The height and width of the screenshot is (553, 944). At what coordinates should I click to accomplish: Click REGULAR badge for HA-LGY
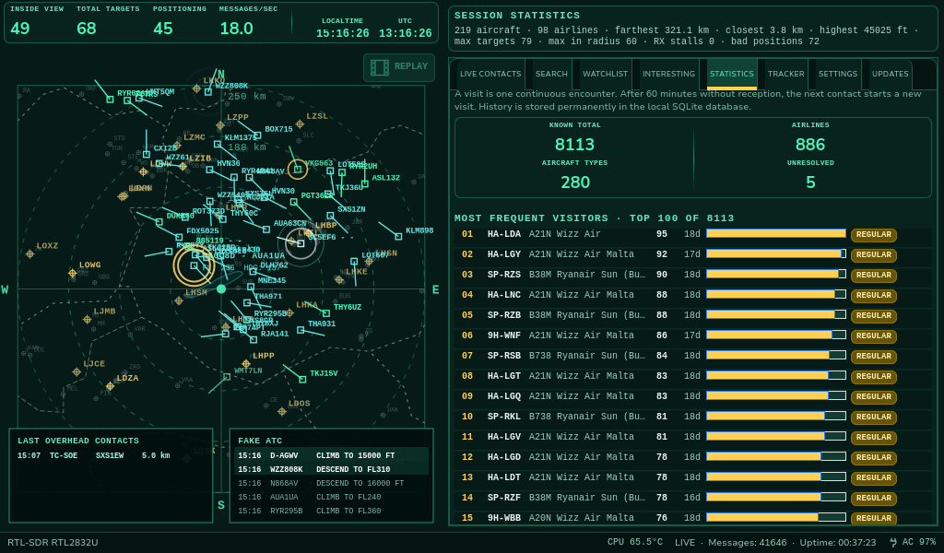pos(874,255)
